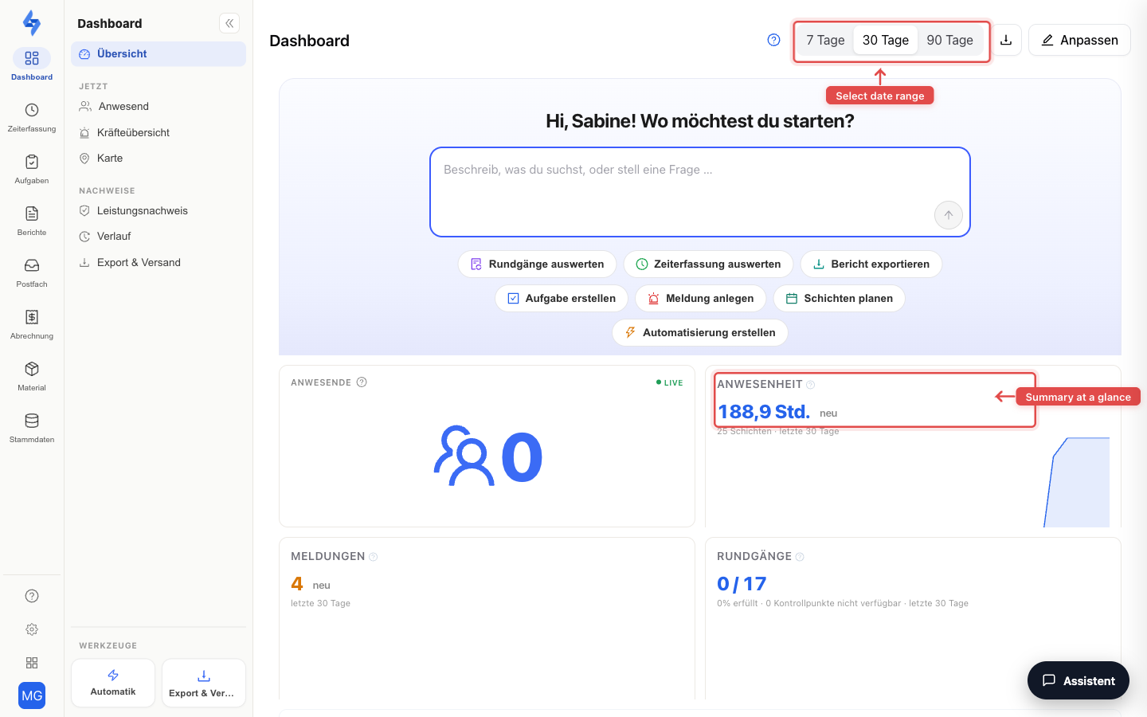Click the download icon next to Anpassen

tap(1006, 40)
